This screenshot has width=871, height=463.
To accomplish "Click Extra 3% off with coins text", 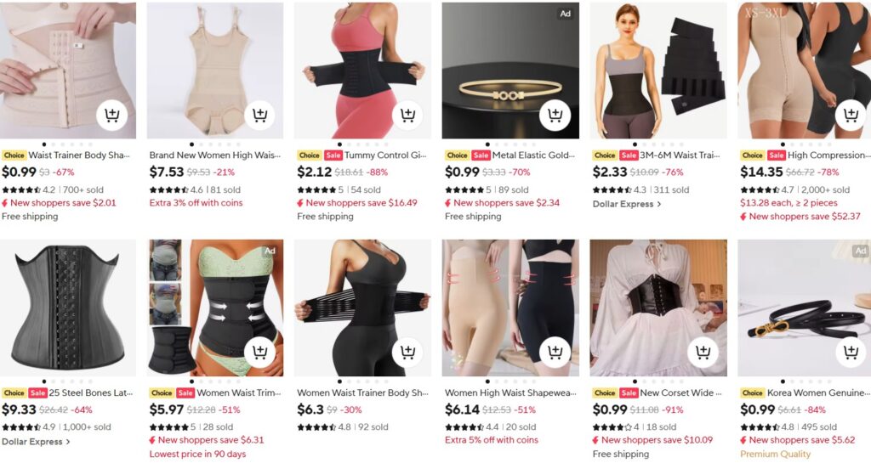I will 196,203.
